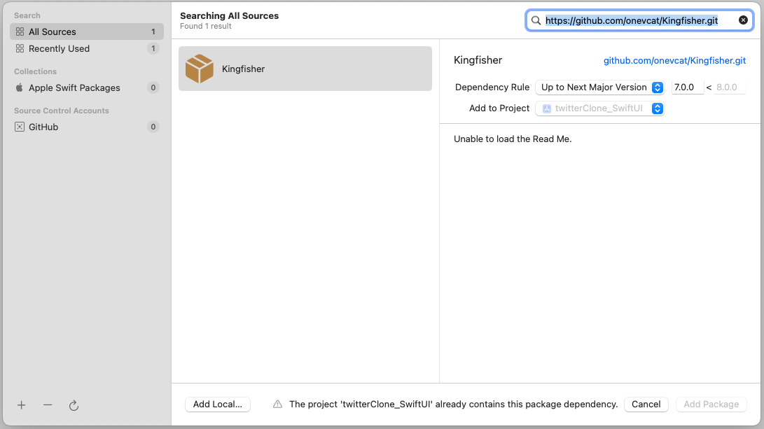764x429 pixels.
Task: Select the Kingfisher package result
Action: [x=305, y=69]
